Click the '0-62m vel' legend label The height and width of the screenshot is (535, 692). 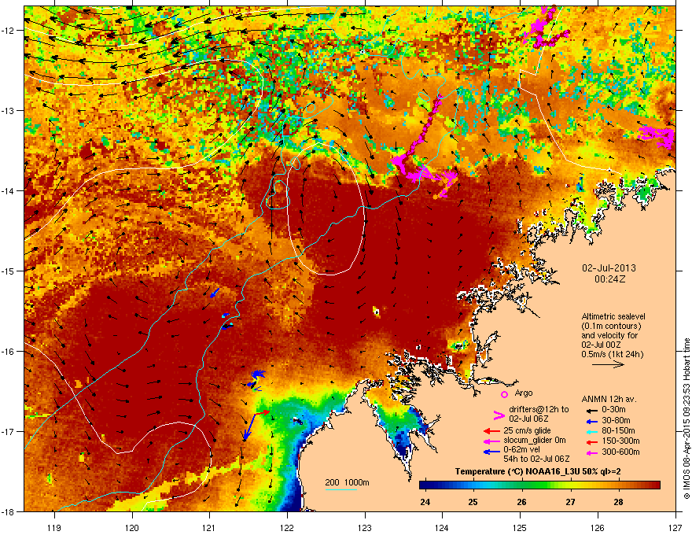coord(521,450)
